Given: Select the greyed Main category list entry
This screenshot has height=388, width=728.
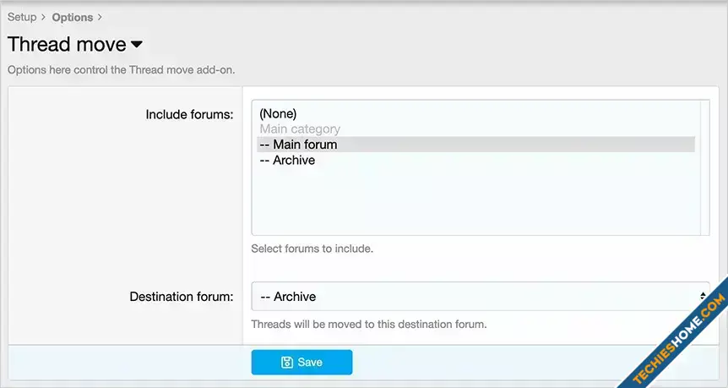Looking at the screenshot, I should (x=300, y=129).
